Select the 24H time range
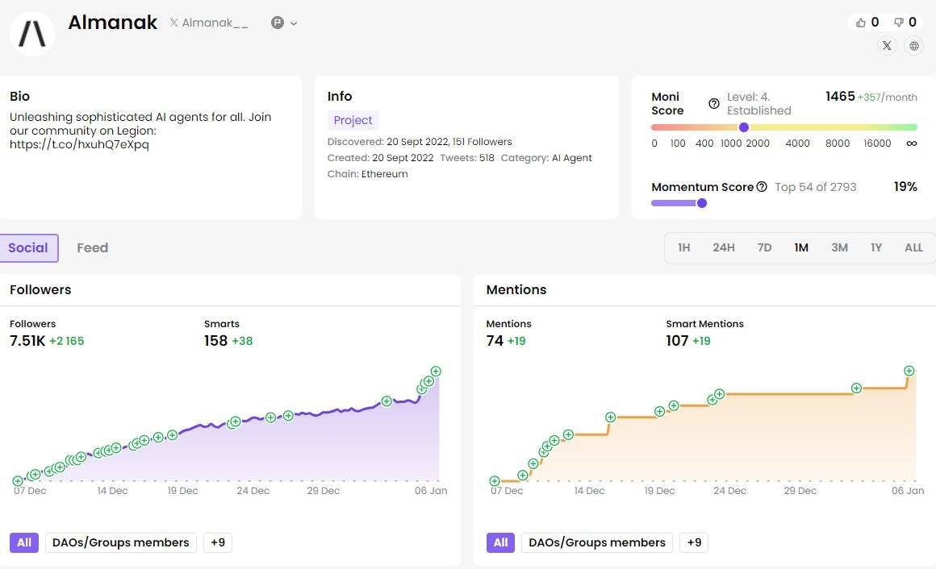The image size is (936, 569). pyautogui.click(x=723, y=248)
